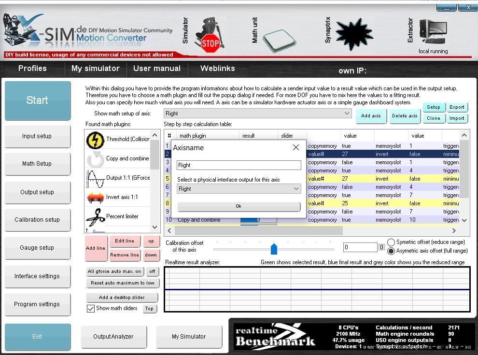Expand the physical interface output dropdown
Screen dimensions: 478x355
click(239, 189)
